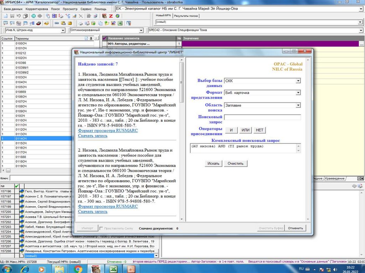Toggle the Проставлять Сиглу checkbox
Viewport: 365px width, 273px height.
click(x=101, y=229)
